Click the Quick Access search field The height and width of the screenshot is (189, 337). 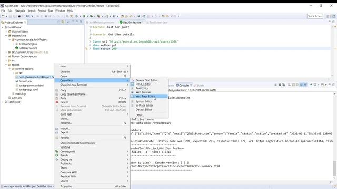[x=315, y=16]
